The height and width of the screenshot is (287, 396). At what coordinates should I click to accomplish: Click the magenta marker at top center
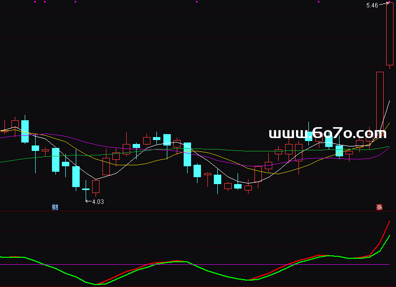pos(197,2)
